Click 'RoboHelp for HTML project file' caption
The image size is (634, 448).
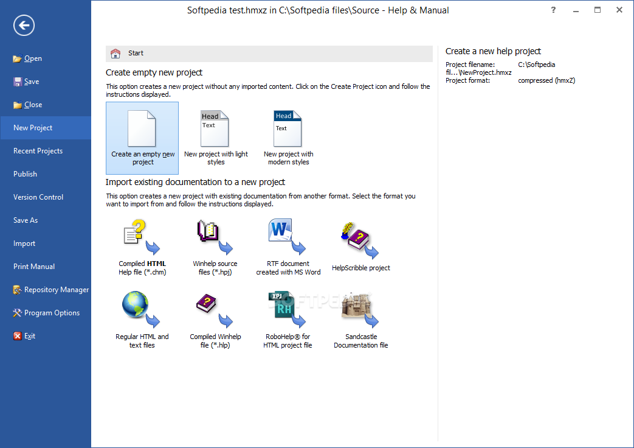tap(288, 341)
